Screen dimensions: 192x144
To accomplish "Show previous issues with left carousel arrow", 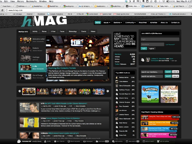I will (x=20, y=91).
